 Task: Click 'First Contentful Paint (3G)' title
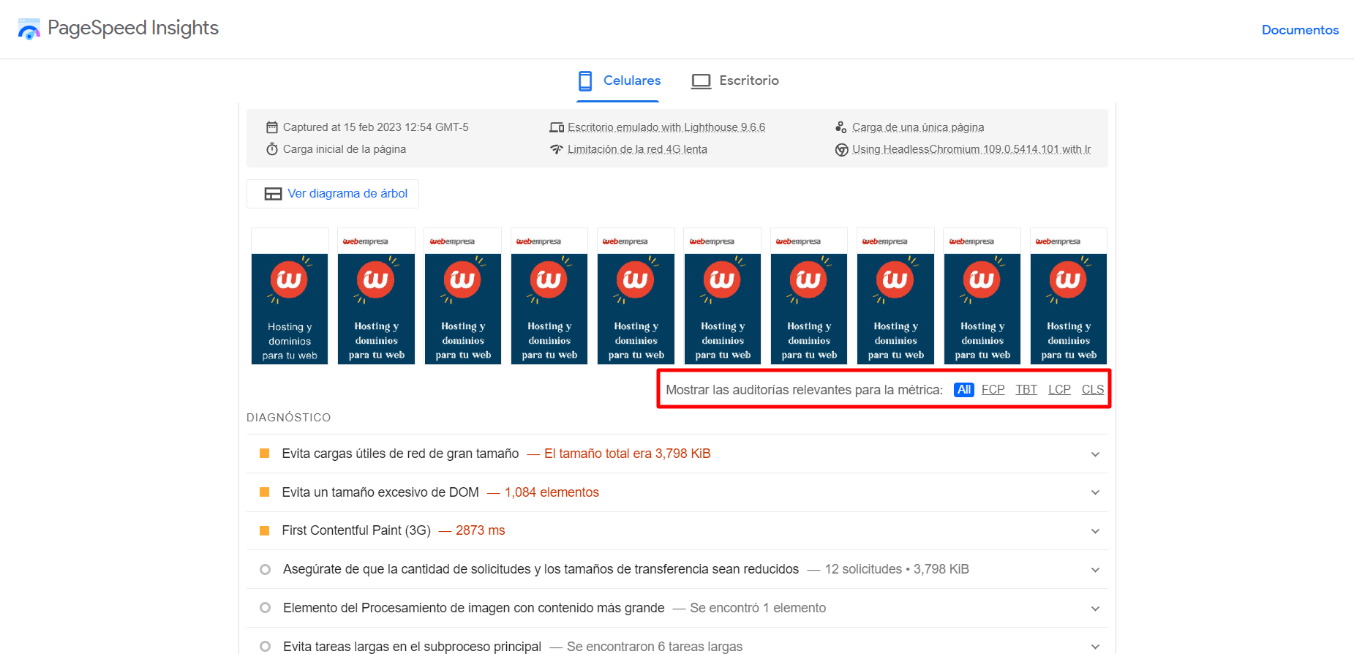point(356,530)
